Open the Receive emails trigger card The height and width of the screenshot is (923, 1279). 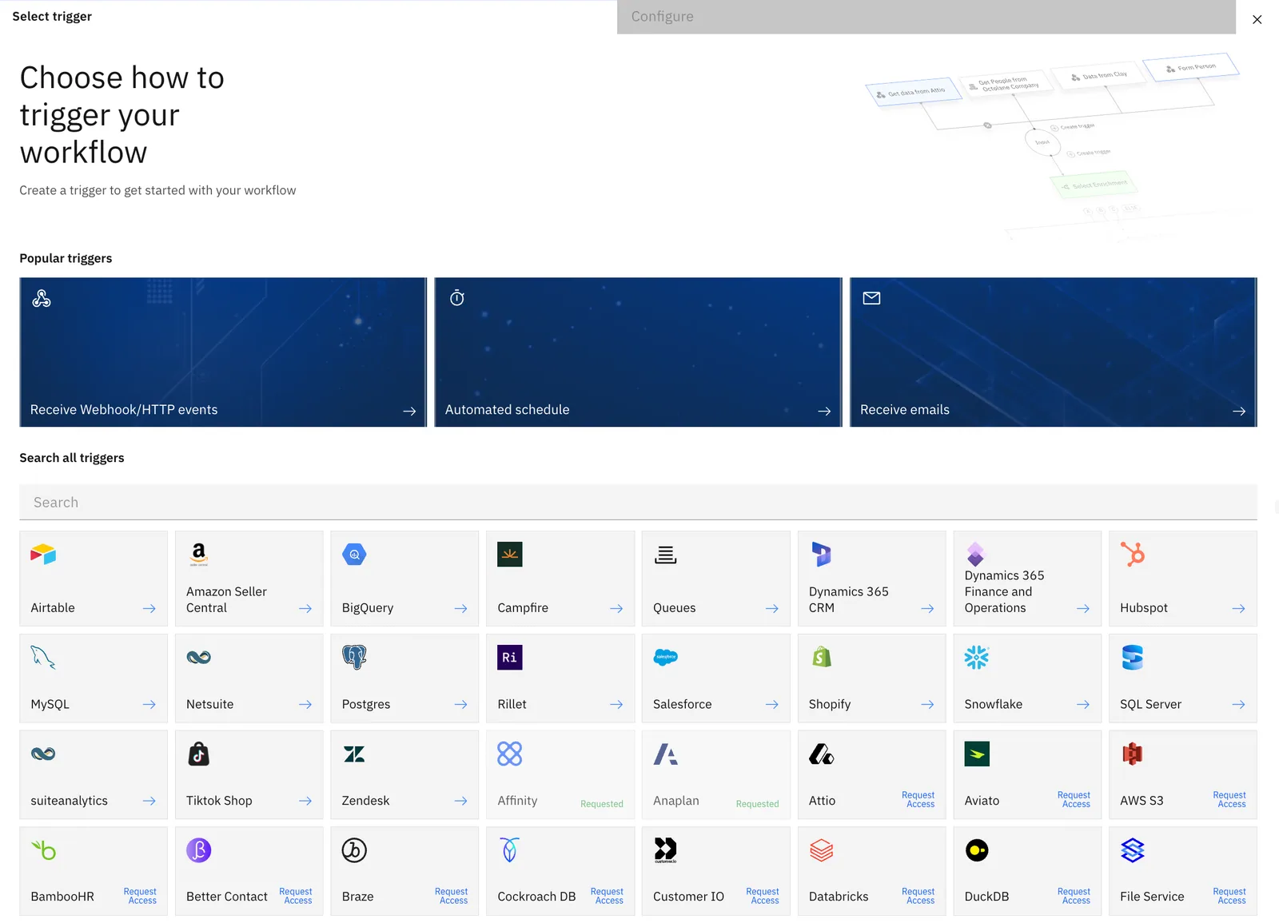[x=1053, y=352]
